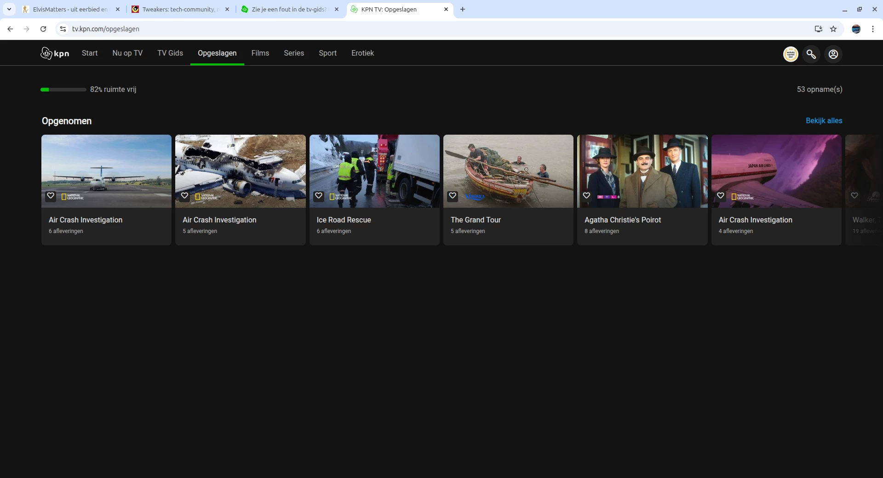The width and height of the screenshot is (883, 478).
Task: Open the Erotiek section
Action: (x=363, y=53)
